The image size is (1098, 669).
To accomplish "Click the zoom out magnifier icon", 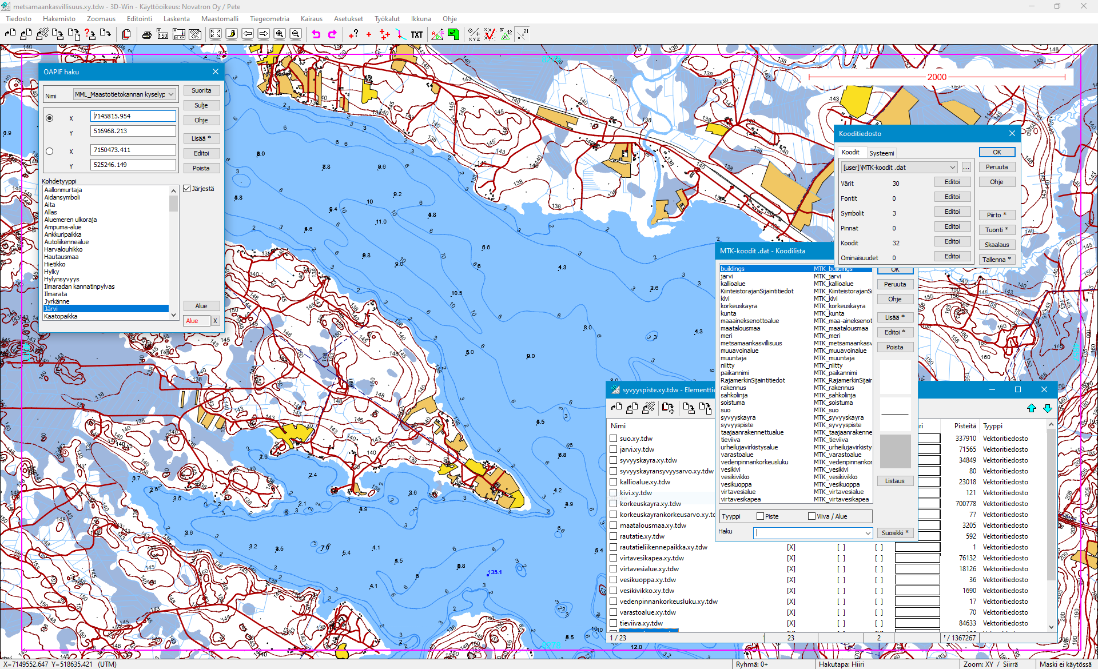I will [x=296, y=34].
